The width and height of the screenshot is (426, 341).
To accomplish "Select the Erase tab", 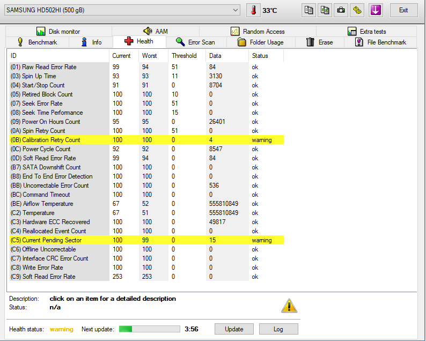I will coord(320,42).
